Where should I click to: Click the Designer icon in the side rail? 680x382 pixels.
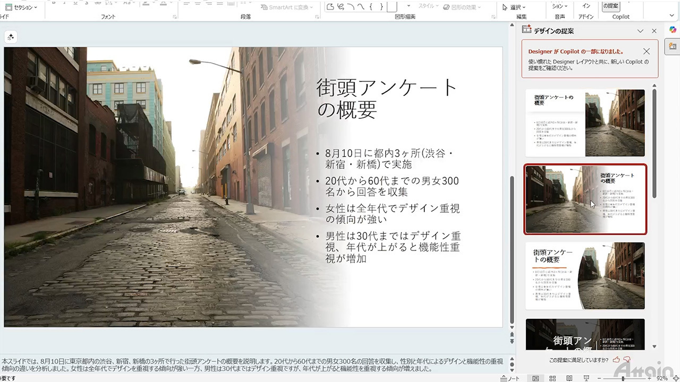click(673, 47)
